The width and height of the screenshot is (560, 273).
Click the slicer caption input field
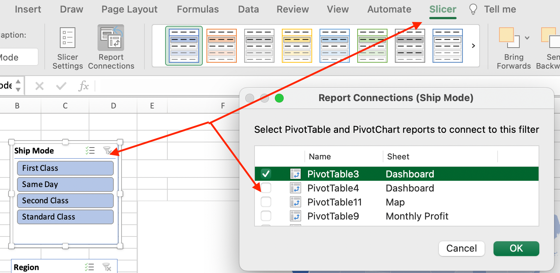(18, 57)
